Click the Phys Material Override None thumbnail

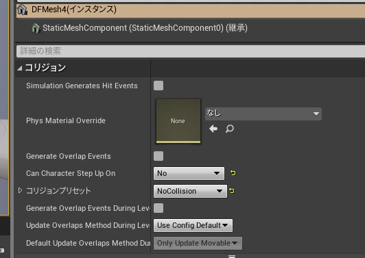(x=178, y=121)
